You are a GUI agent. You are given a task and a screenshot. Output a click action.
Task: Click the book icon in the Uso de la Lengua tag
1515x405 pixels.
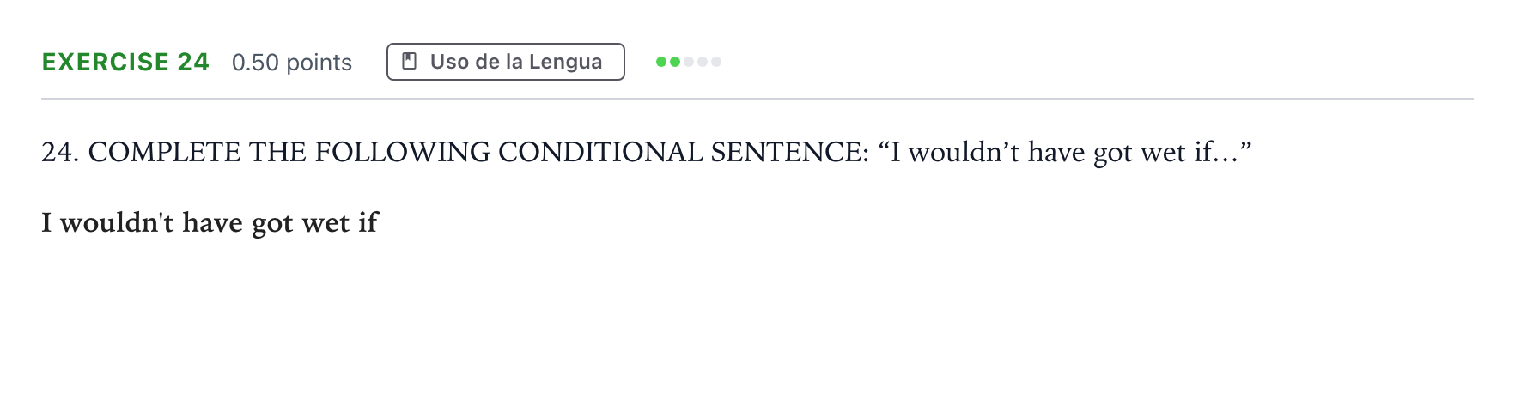pyautogui.click(x=410, y=62)
